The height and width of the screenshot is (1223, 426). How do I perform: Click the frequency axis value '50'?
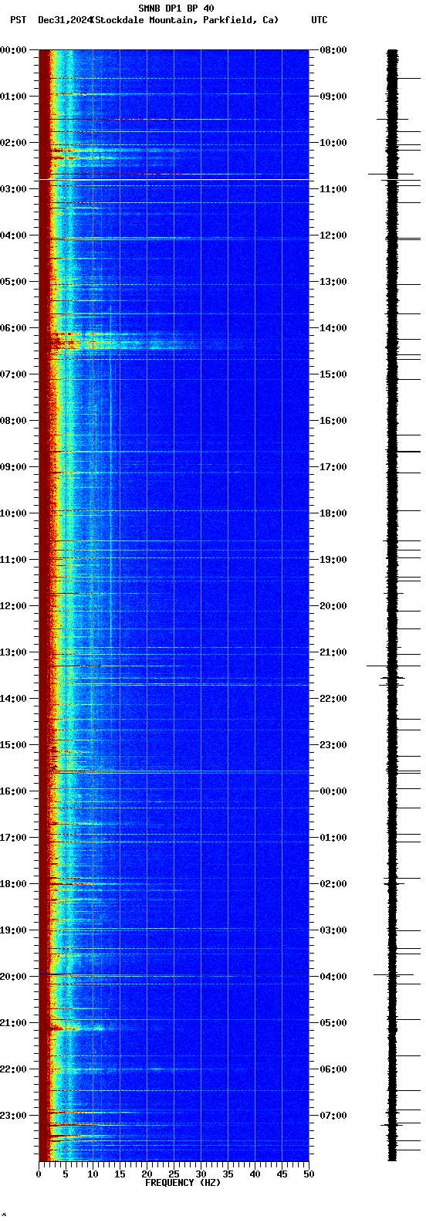coord(309,1174)
